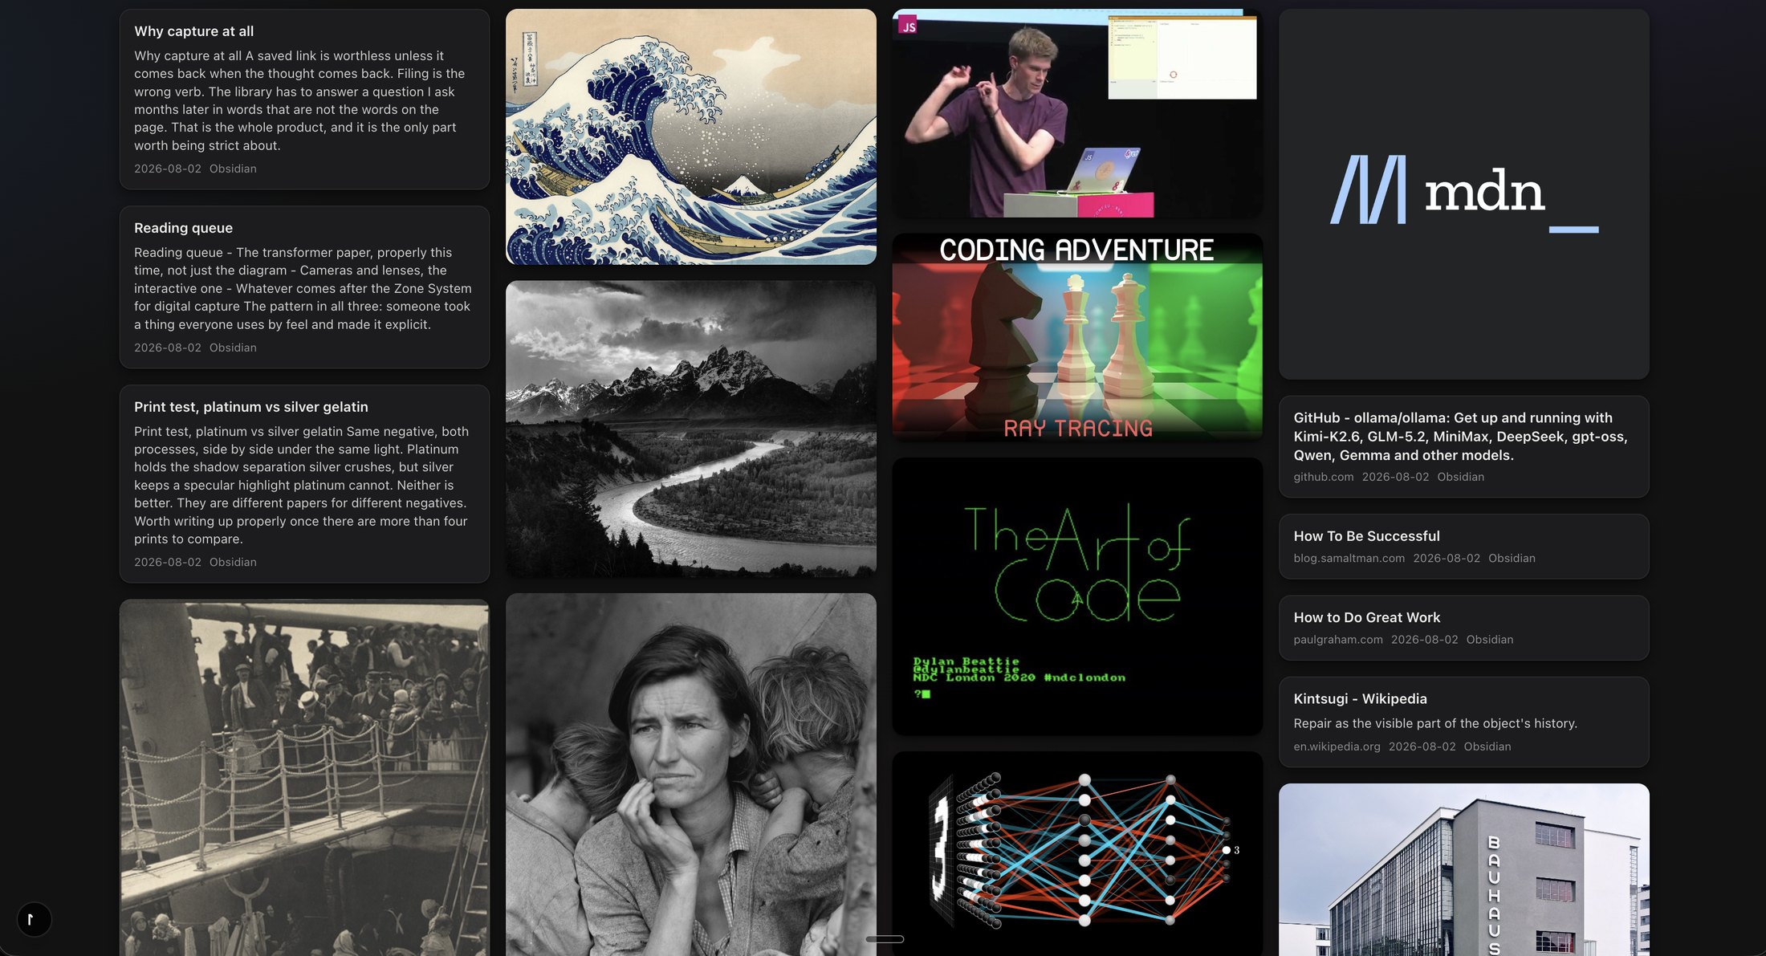Image resolution: width=1766 pixels, height=956 pixels.
Task: Click the round black button at bottom left
Action: [x=34, y=919]
